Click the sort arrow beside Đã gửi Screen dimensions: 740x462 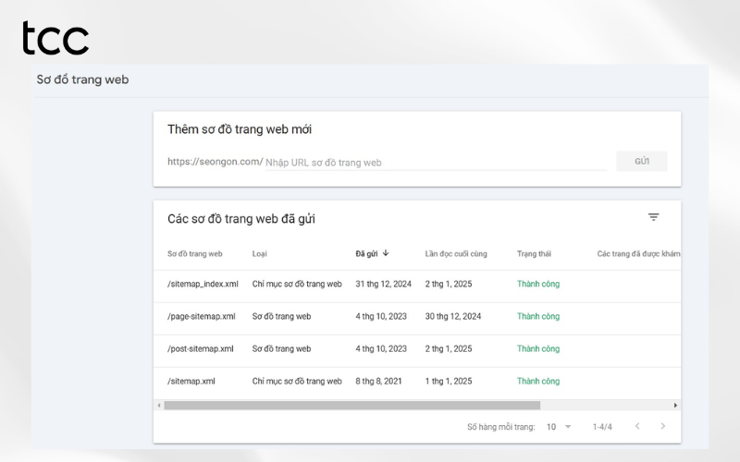(386, 253)
